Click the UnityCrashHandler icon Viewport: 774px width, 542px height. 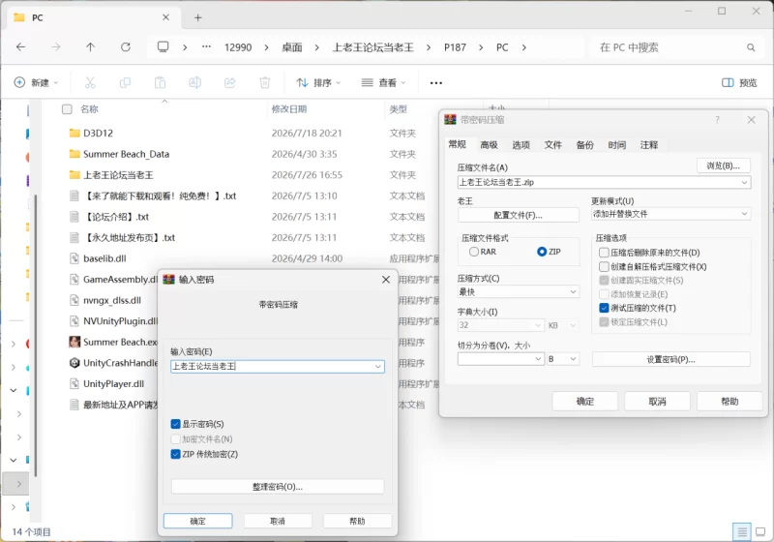click(x=74, y=363)
